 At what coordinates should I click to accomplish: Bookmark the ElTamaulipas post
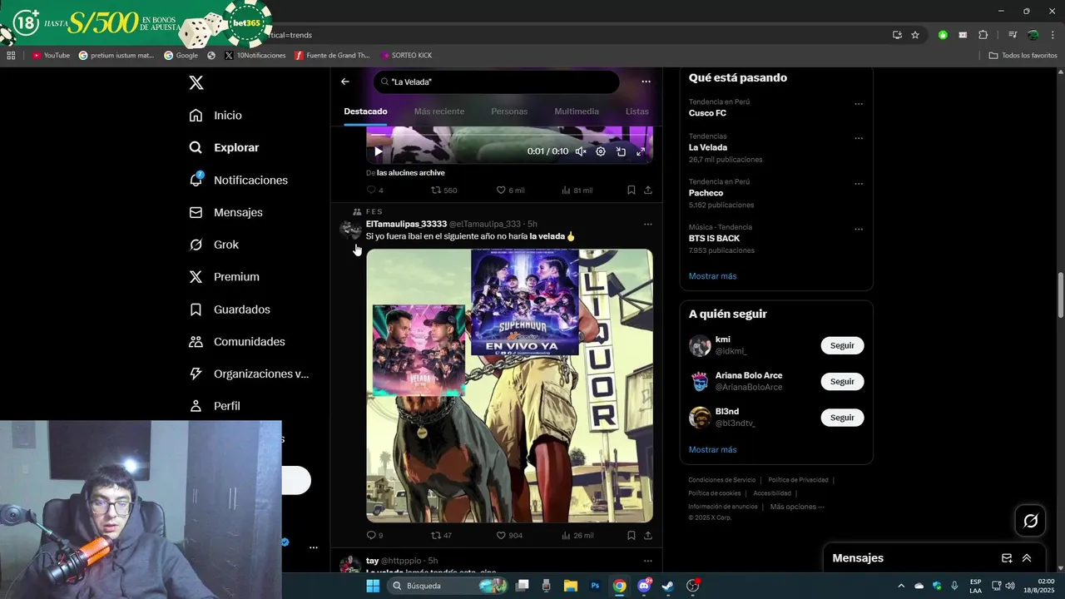point(632,536)
